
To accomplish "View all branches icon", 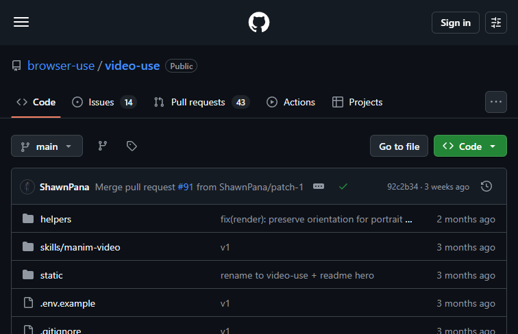I will click(102, 146).
